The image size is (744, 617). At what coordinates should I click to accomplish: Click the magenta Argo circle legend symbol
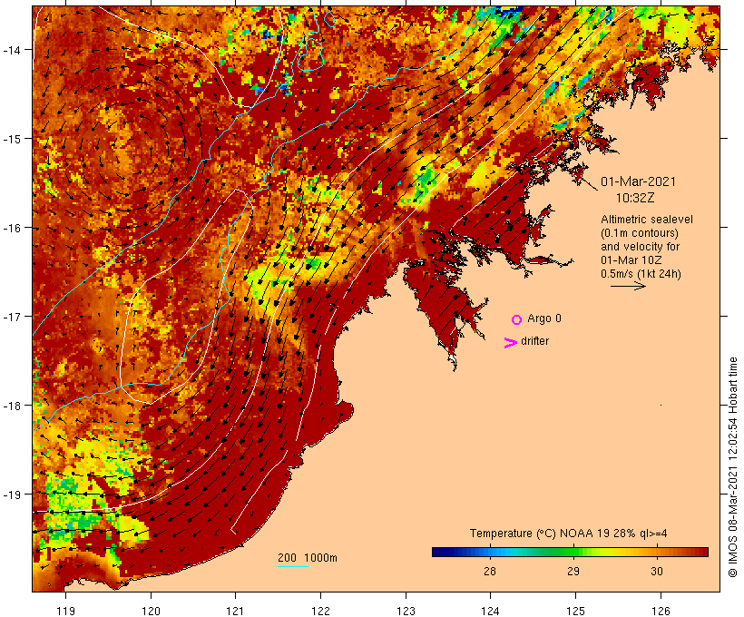[517, 319]
